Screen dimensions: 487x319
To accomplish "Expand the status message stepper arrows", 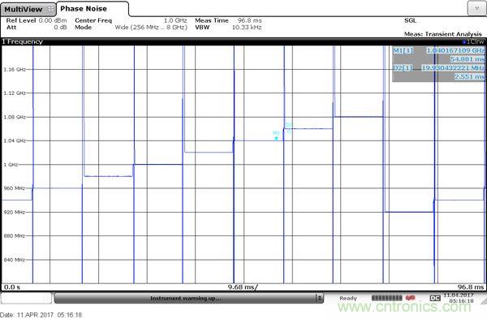I will pos(320,298).
